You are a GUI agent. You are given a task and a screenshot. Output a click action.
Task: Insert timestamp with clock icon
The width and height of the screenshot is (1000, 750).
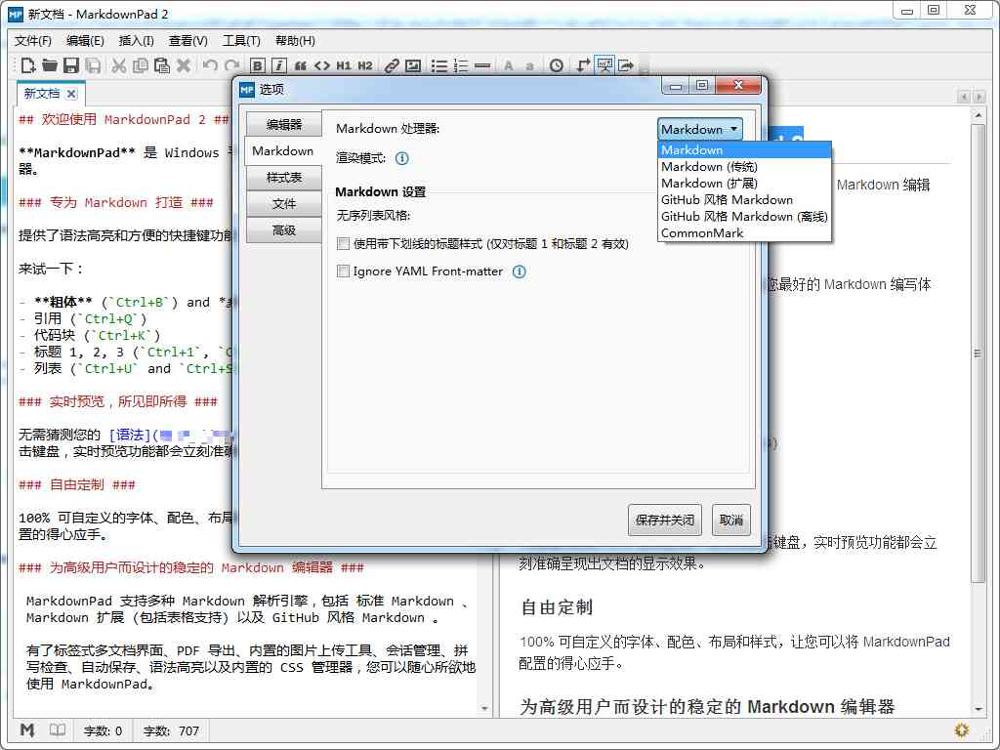coord(557,65)
